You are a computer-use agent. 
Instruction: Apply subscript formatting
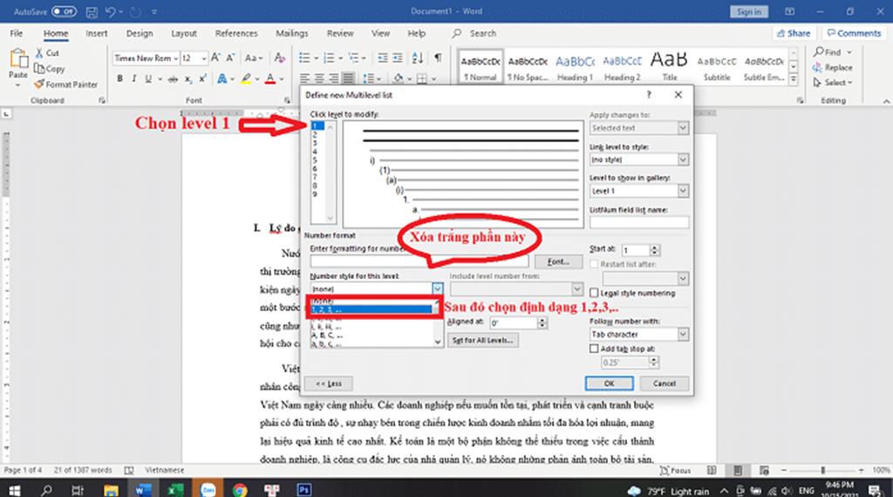(x=188, y=79)
